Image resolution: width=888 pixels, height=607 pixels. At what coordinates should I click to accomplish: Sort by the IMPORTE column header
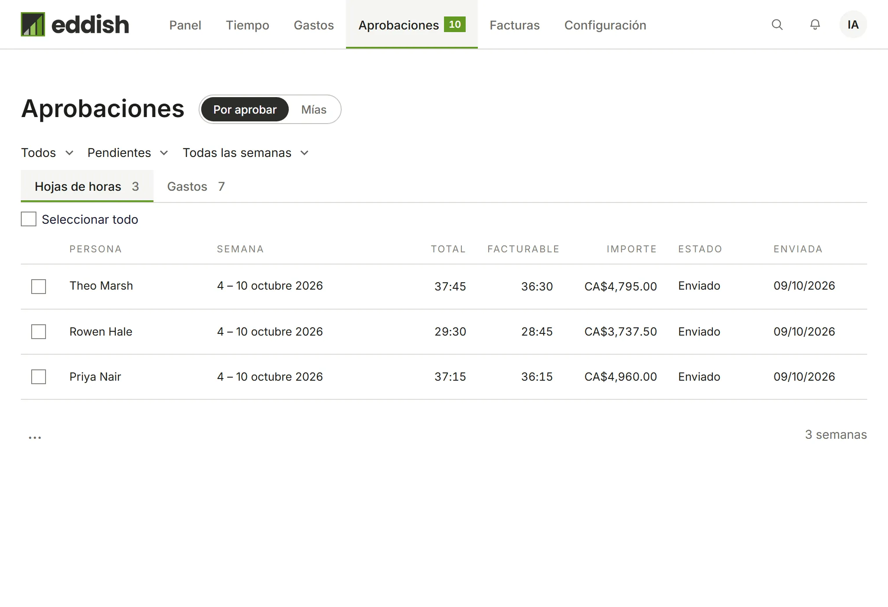632,249
